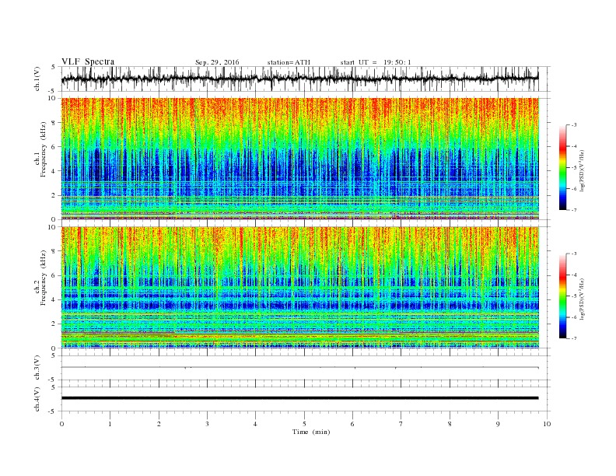Click the "4" tick label on the time axis
This screenshot has height=476, width=616.
[255, 424]
